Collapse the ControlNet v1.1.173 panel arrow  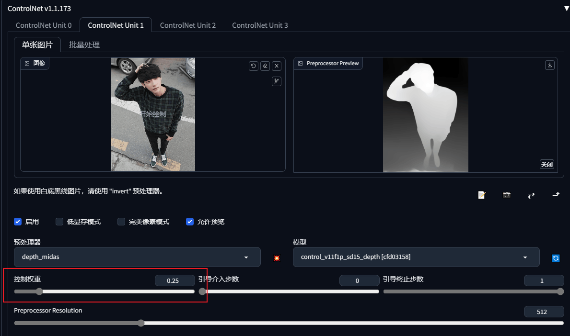click(x=566, y=8)
